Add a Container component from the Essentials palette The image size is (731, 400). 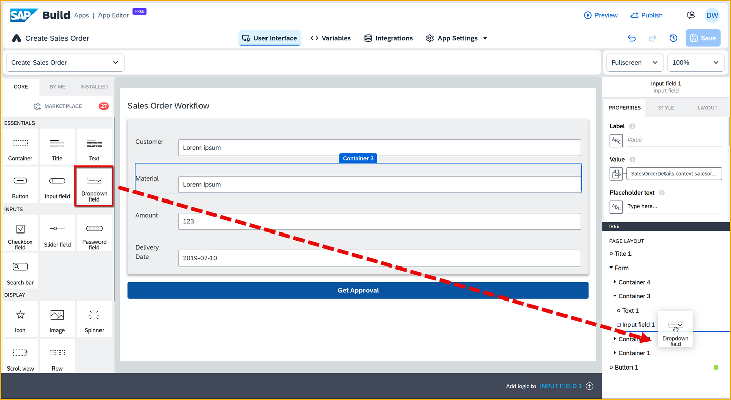[x=20, y=147]
